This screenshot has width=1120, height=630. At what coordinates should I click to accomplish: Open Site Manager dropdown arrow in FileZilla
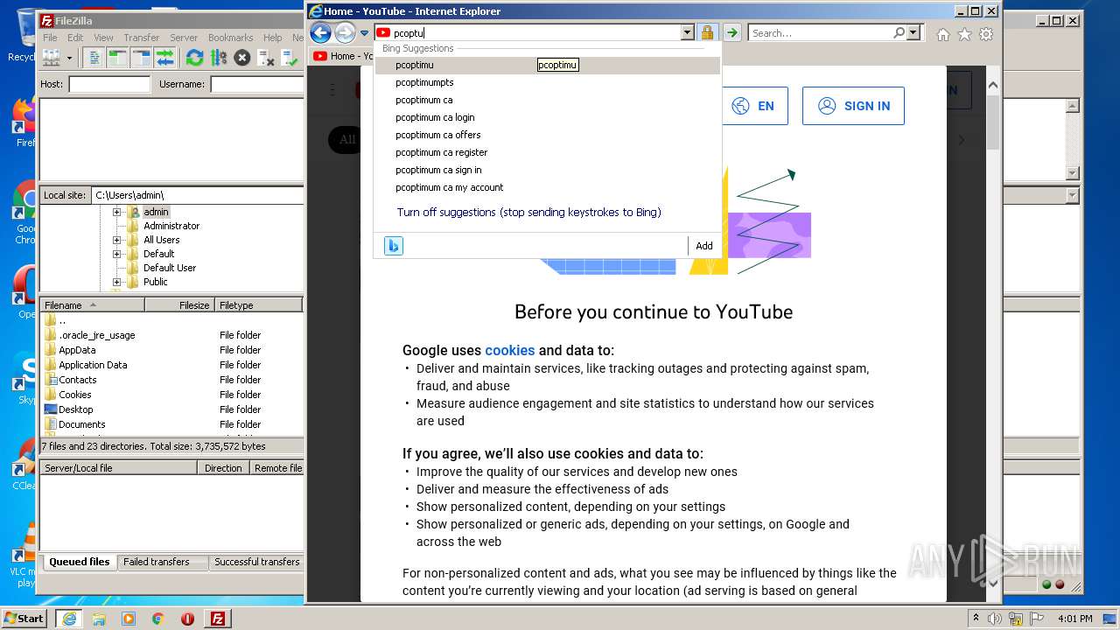tap(69, 58)
